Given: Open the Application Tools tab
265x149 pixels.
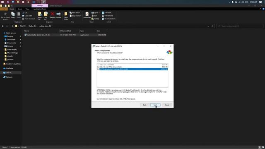Looking at the screenshot, I should pyautogui.click(x=40, y=9).
